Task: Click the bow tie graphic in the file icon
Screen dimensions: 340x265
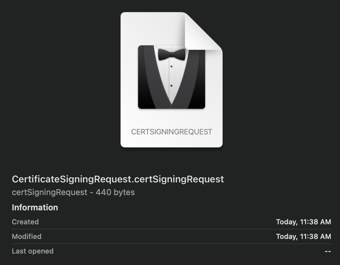Action: (x=172, y=55)
